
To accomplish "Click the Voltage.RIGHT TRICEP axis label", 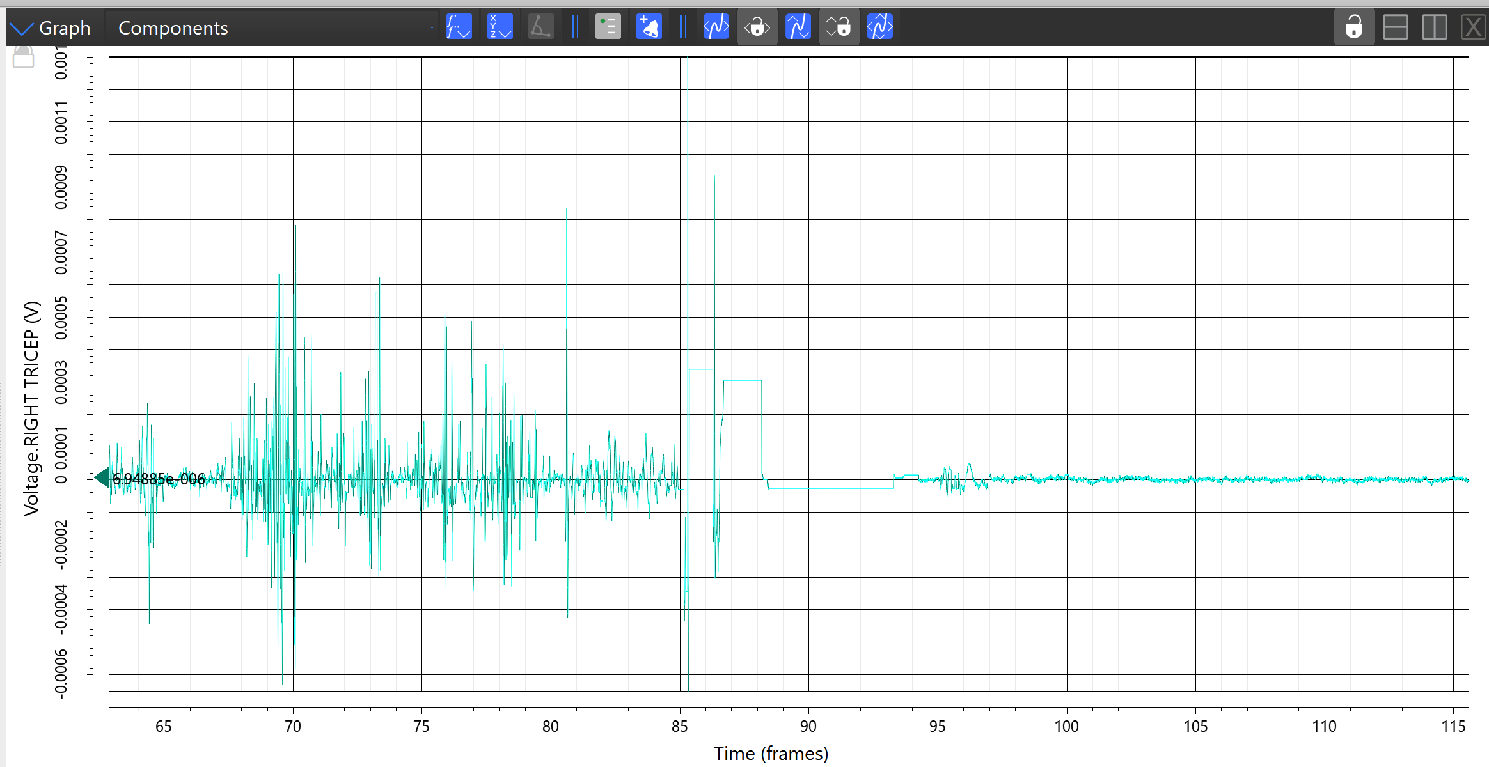I will (x=31, y=408).
